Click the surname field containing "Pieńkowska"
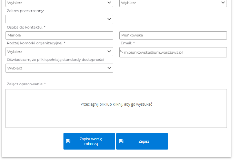Image resolution: width=239 pixels, height=164 pixels. (173, 35)
